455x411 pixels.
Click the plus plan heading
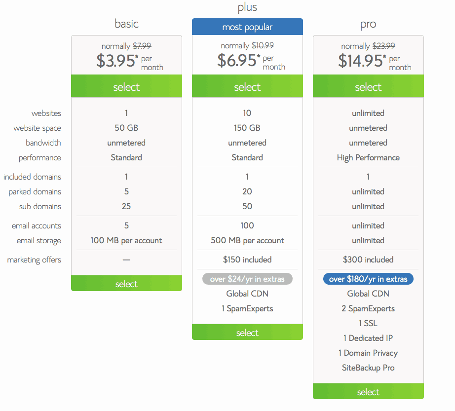pos(247,7)
